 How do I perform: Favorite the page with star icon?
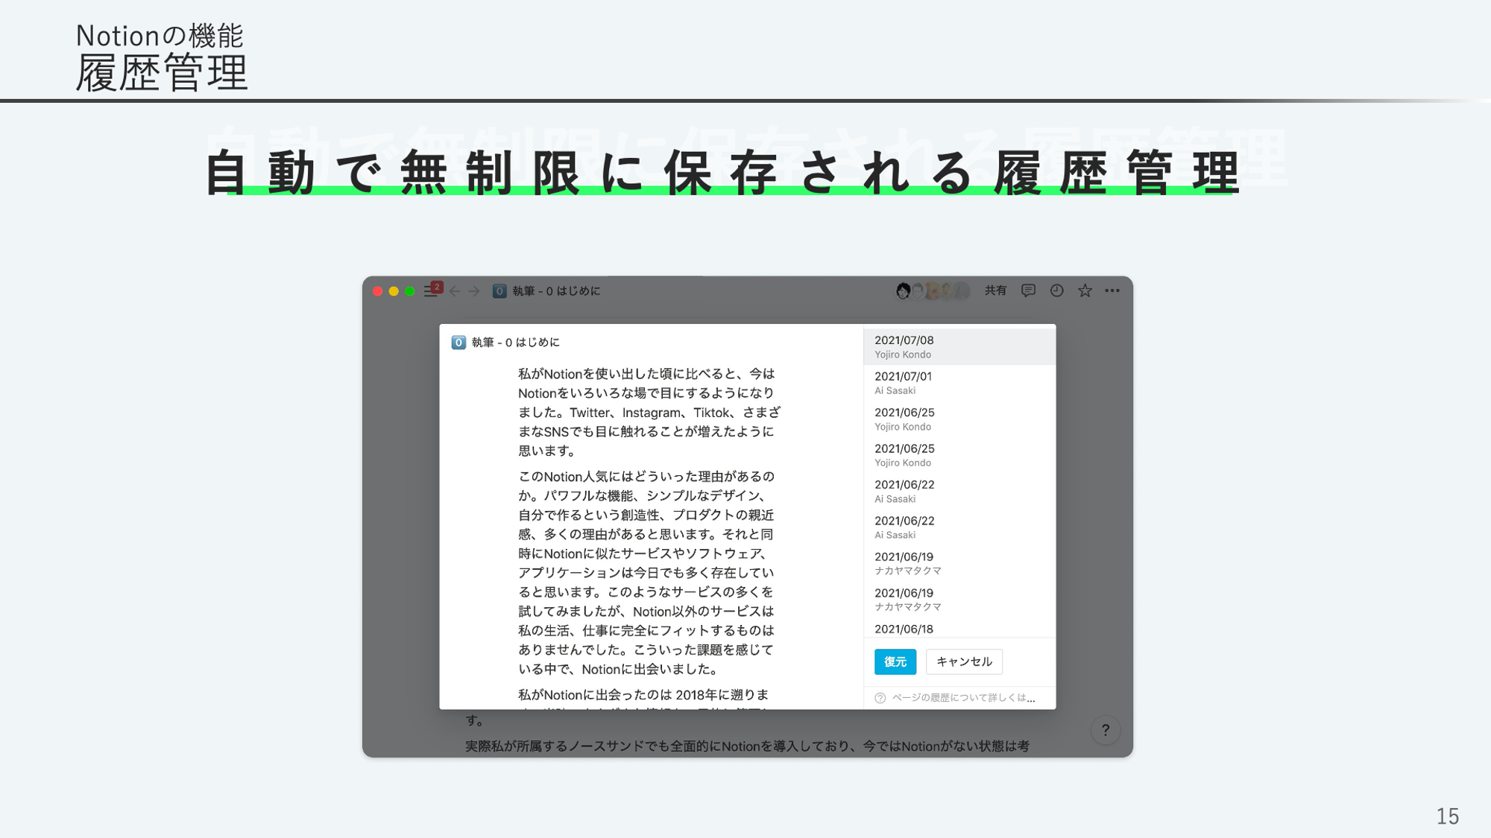1085,291
